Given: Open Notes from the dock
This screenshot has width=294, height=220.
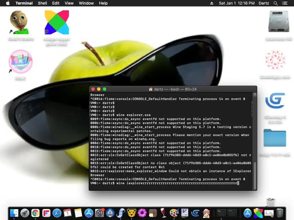Looking at the screenshot, I should [78, 213].
